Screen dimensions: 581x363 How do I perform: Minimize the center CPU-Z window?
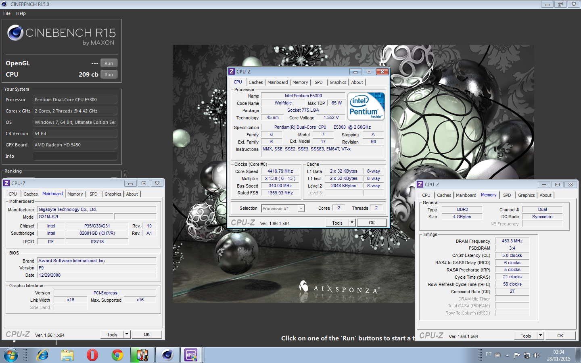355,71
